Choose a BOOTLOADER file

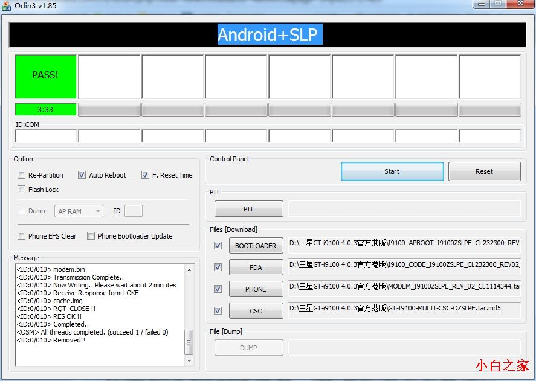pyautogui.click(x=256, y=246)
